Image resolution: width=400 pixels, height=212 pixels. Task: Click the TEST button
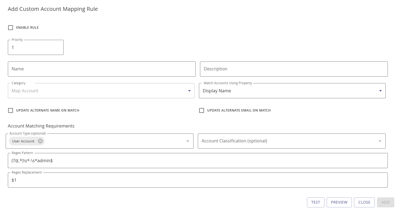click(x=316, y=202)
